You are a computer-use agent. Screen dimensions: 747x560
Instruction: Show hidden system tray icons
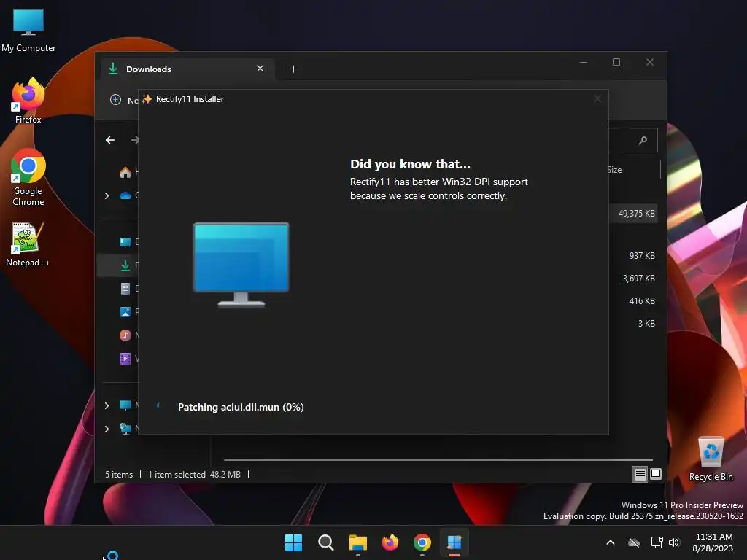click(611, 542)
